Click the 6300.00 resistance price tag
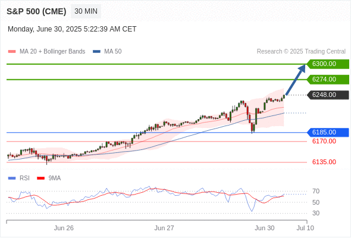The width and height of the screenshot is (351, 238). (328, 64)
